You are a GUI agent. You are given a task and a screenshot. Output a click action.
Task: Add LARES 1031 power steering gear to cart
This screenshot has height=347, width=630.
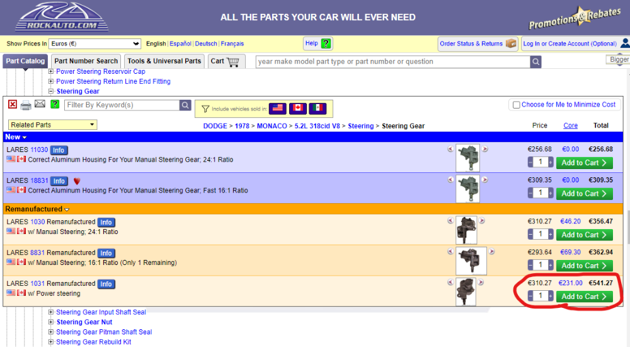[x=584, y=297]
